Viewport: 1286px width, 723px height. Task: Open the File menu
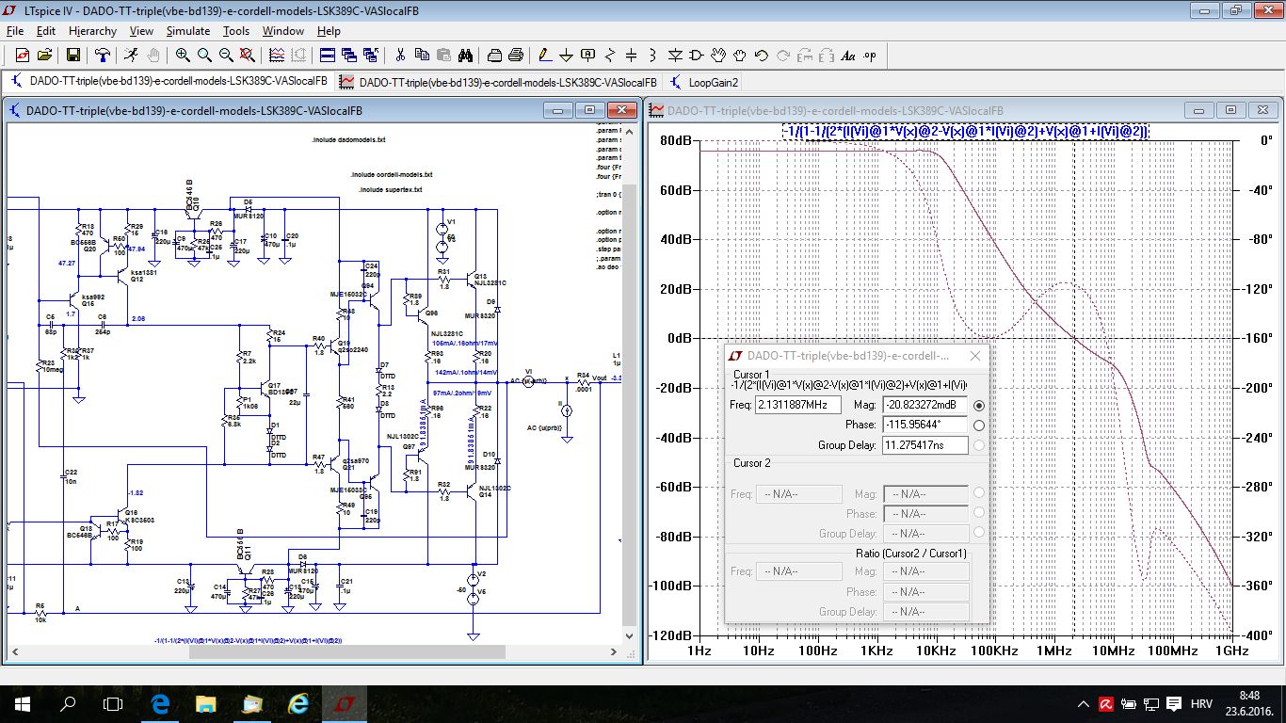tap(14, 31)
